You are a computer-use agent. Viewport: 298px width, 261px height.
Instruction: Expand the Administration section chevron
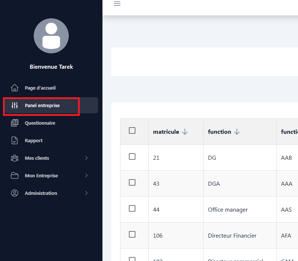pyautogui.click(x=86, y=193)
